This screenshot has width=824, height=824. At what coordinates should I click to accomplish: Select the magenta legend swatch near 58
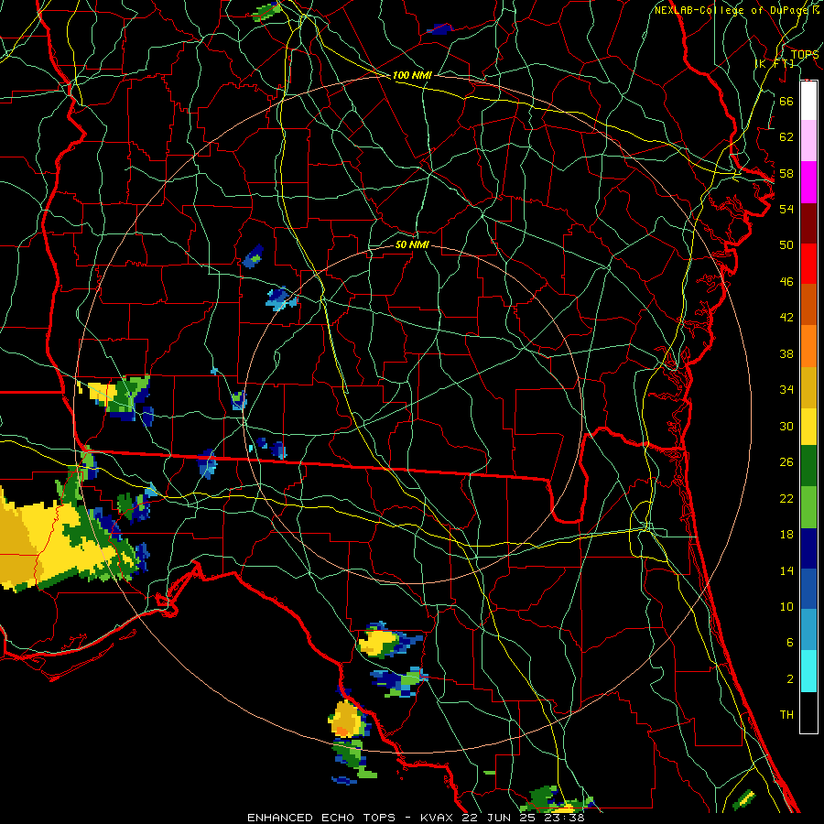point(808,182)
